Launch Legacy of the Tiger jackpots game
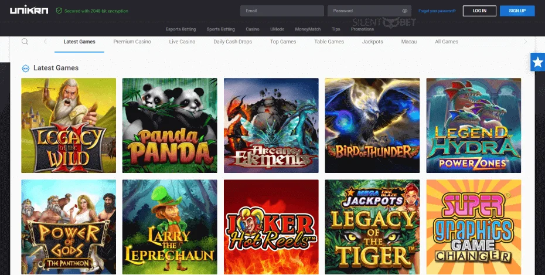Screen dimensions: 545x275 (372, 227)
